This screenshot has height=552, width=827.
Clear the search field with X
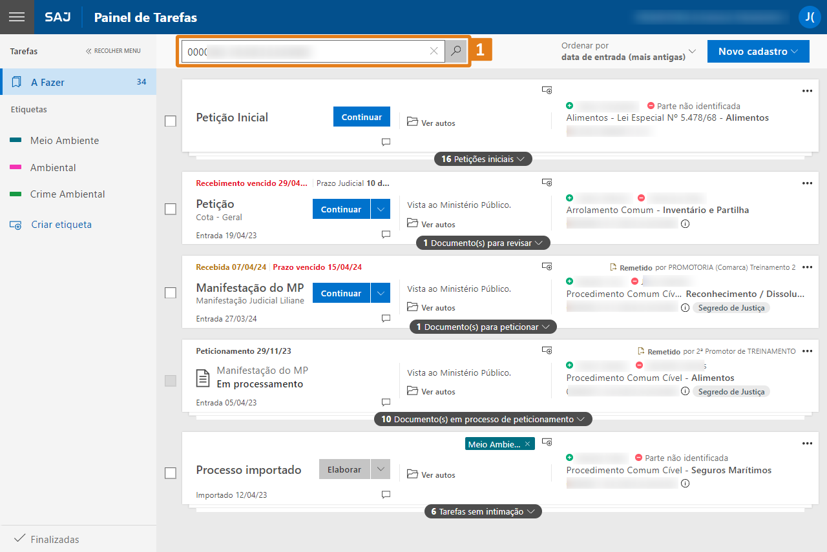pyautogui.click(x=434, y=51)
